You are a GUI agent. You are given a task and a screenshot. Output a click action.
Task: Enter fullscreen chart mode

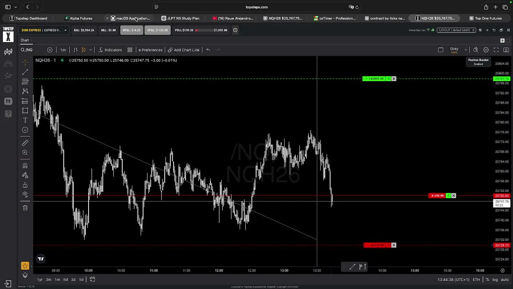tap(496, 50)
